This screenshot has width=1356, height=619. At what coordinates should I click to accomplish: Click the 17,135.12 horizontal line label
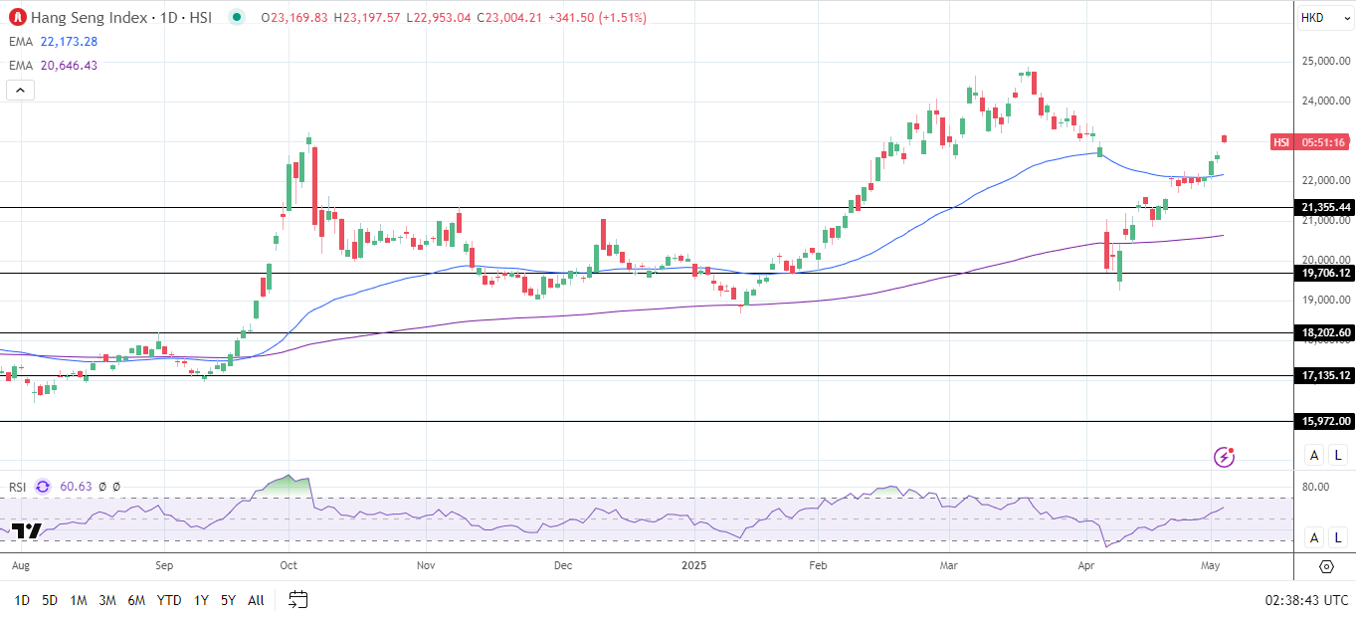point(1325,375)
